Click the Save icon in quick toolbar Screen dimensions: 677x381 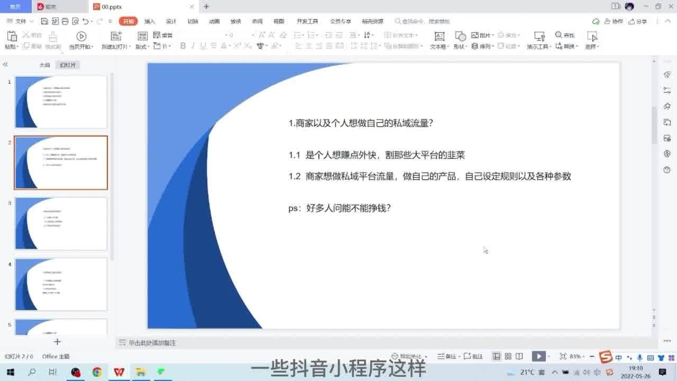(44, 22)
